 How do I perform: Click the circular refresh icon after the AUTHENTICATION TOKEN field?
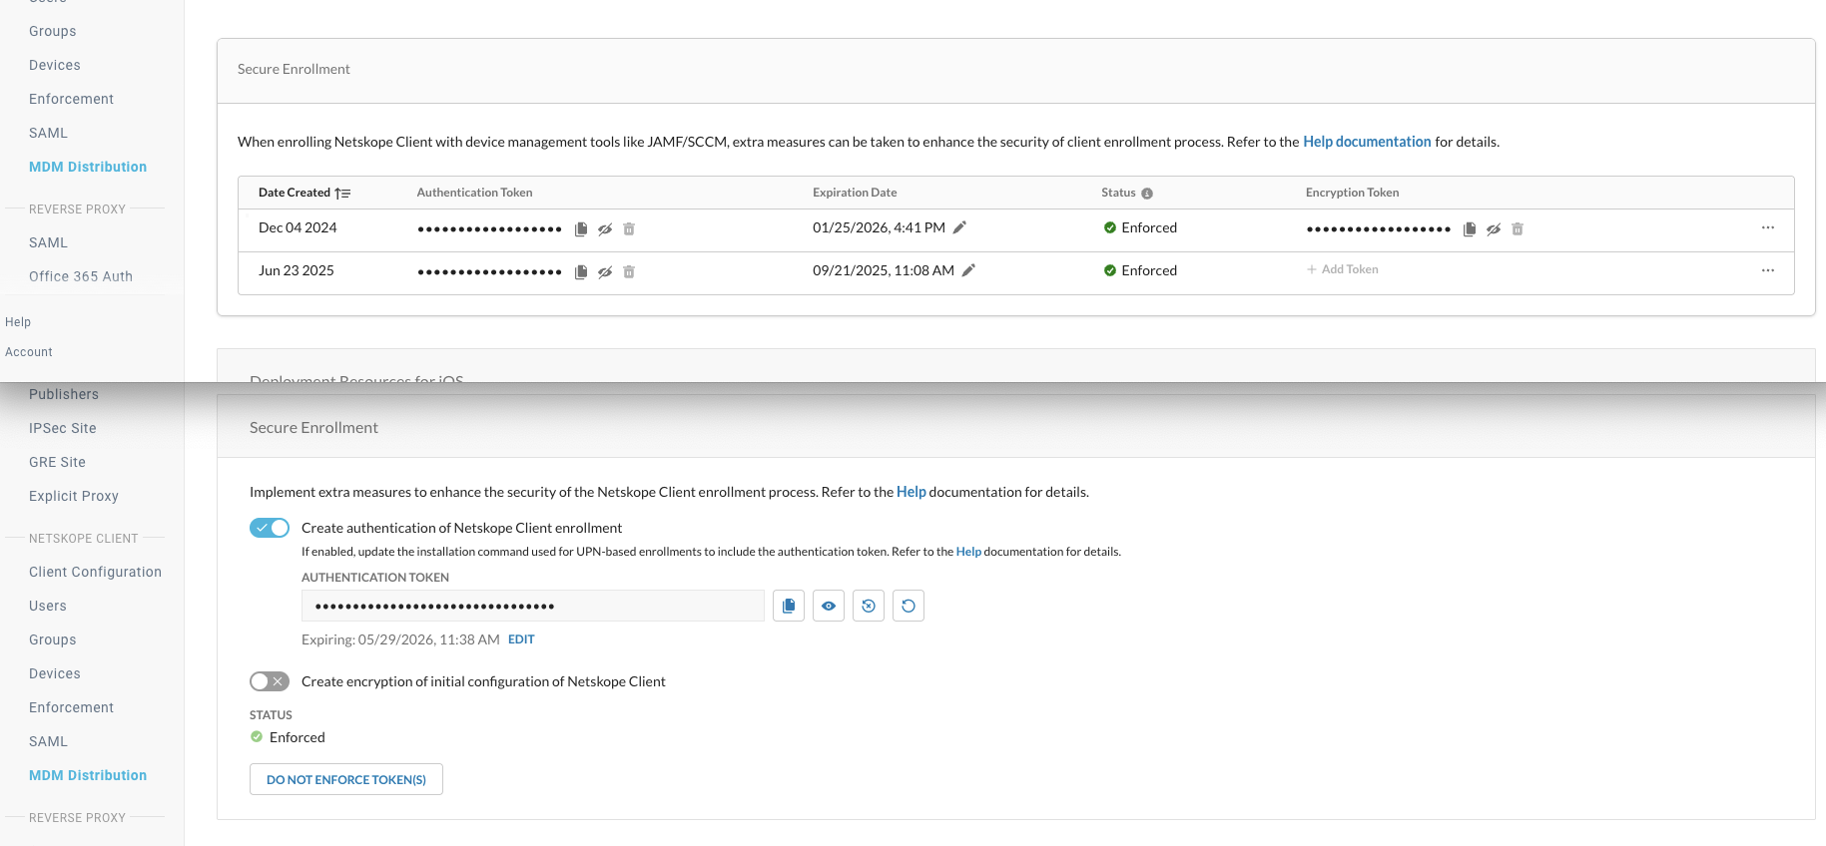coord(909,606)
